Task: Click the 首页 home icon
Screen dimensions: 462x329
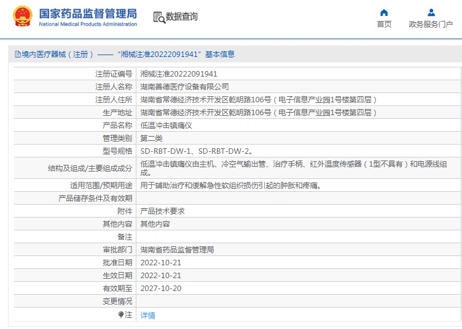Action: pyautogui.click(x=384, y=13)
